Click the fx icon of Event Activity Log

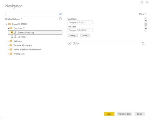15,33
